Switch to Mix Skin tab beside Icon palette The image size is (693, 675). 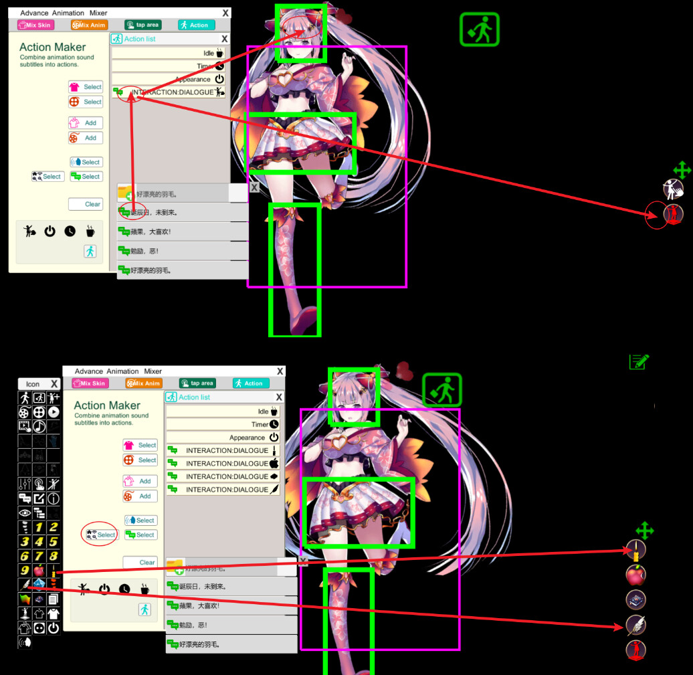click(90, 383)
